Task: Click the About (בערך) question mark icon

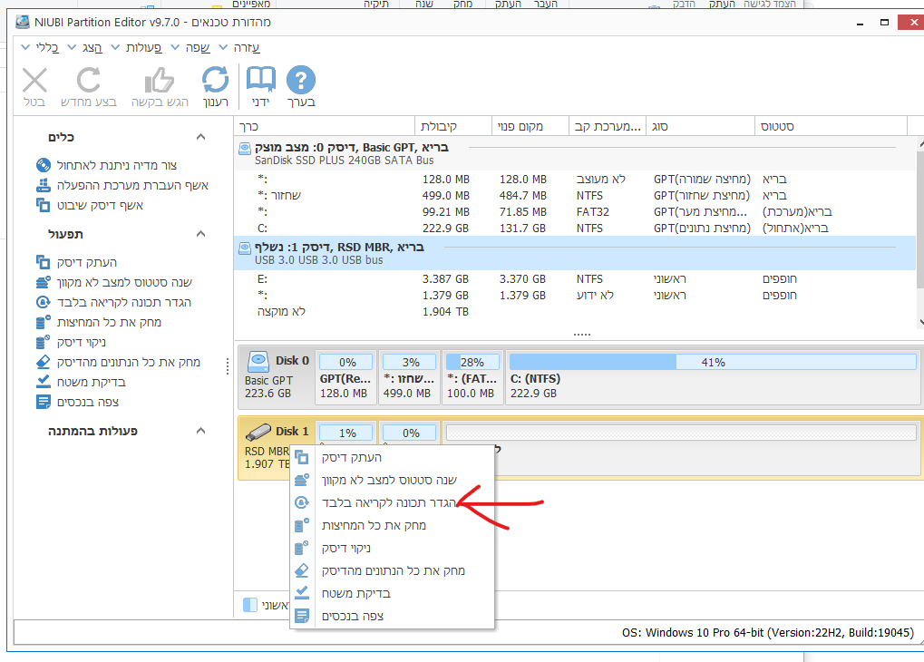Action: click(301, 82)
